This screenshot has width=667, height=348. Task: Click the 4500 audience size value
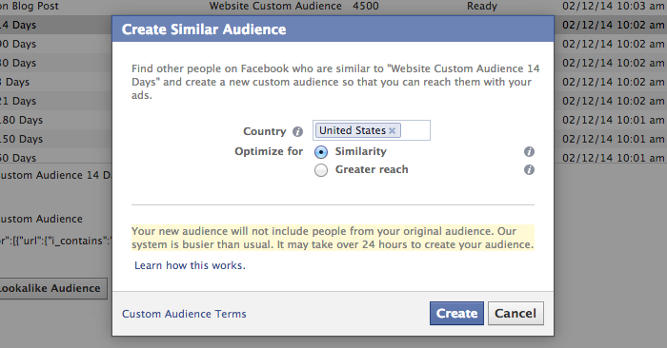365,6
